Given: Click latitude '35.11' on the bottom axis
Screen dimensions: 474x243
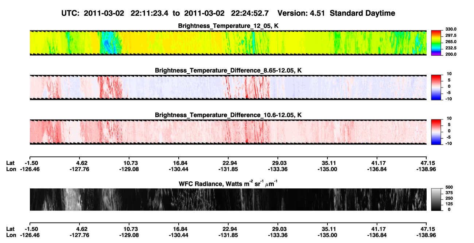Looking at the screenshot, I should pos(327,229).
